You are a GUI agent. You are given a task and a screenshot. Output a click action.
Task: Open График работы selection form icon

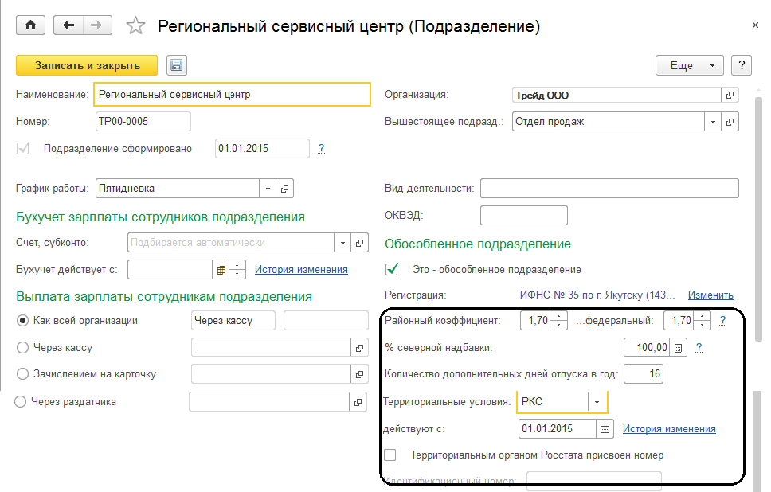285,189
